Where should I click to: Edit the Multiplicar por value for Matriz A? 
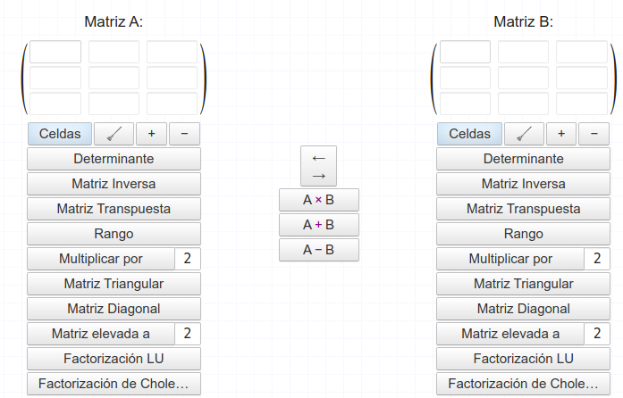pos(188,259)
